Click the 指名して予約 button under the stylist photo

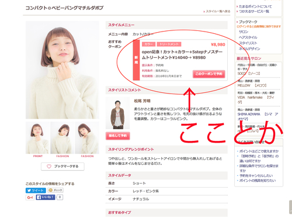(118, 136)
